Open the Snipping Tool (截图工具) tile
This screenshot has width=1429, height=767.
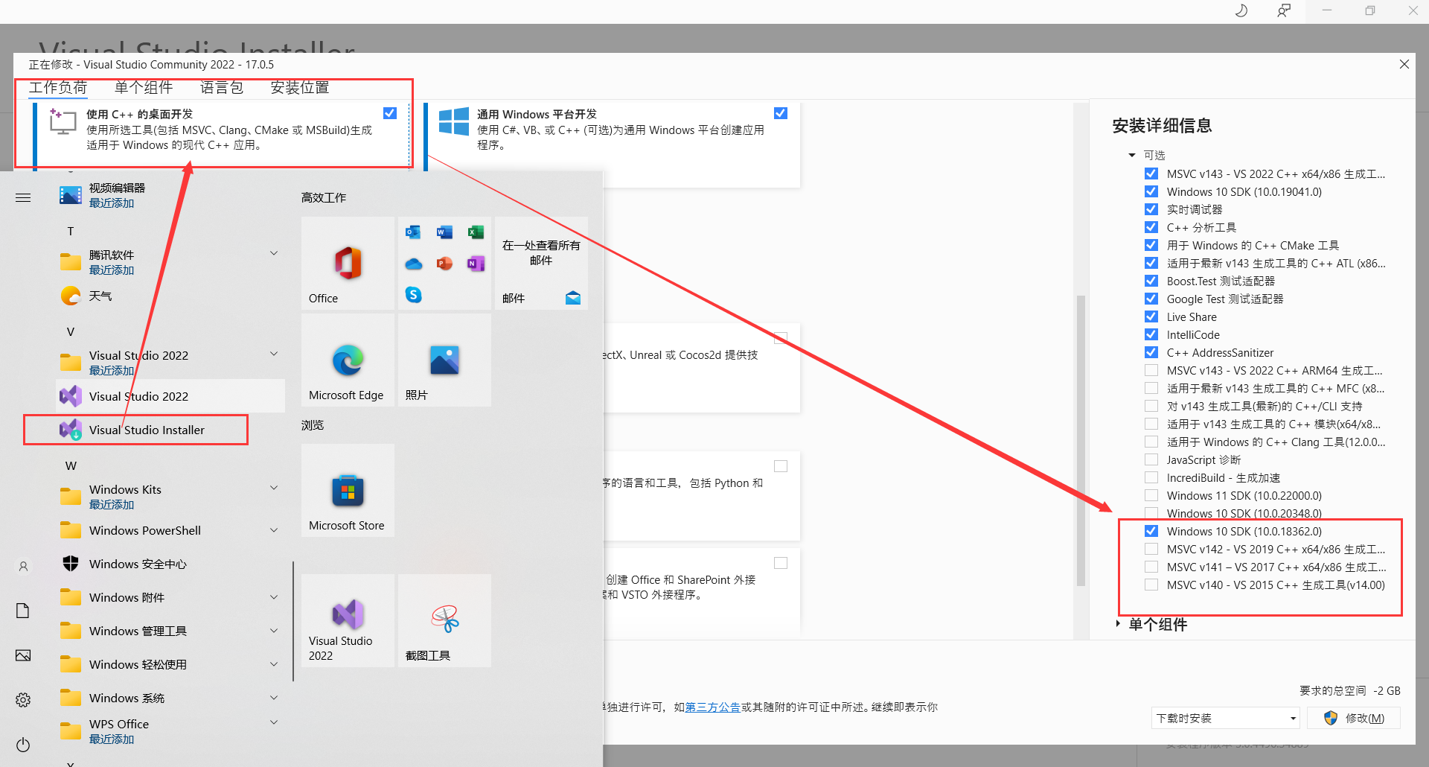pos(444,620)
